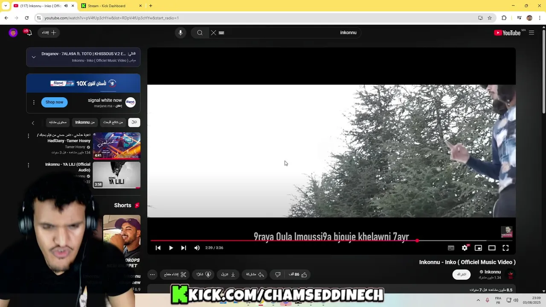The width and height of the screenshot is (546, 307).
Task: Run search with magnifier icon
Action: (x=200, y=32)
